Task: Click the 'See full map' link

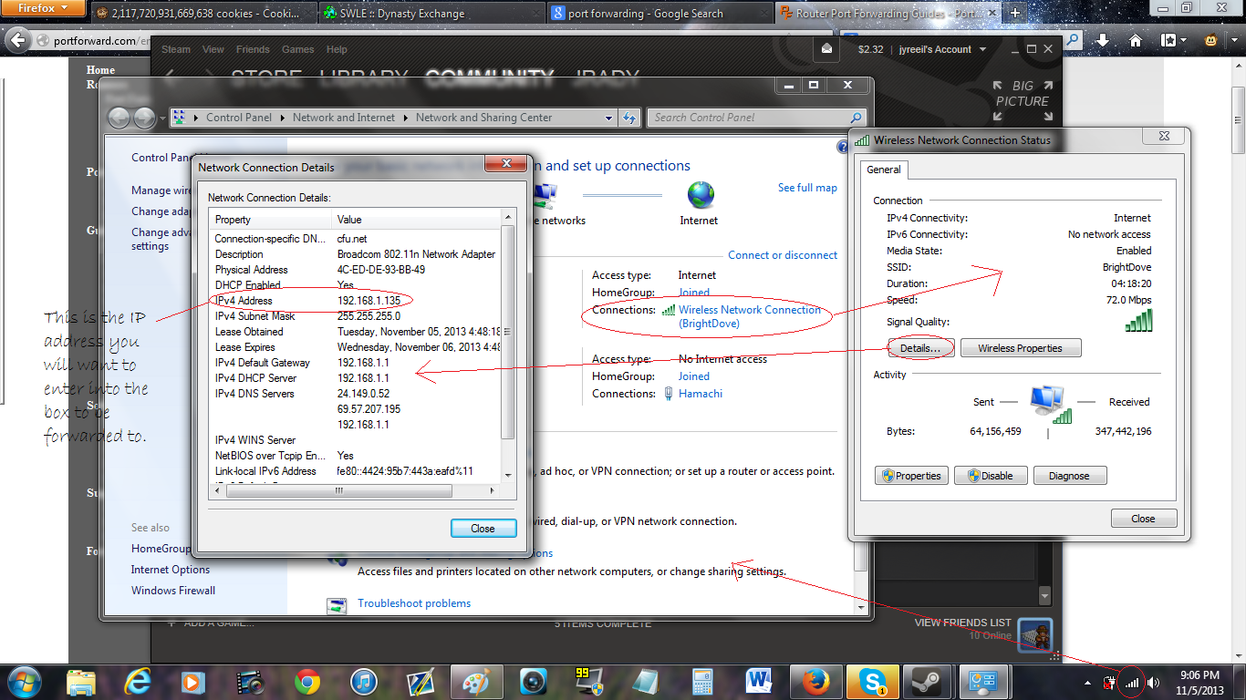Action: coord(807,188)
